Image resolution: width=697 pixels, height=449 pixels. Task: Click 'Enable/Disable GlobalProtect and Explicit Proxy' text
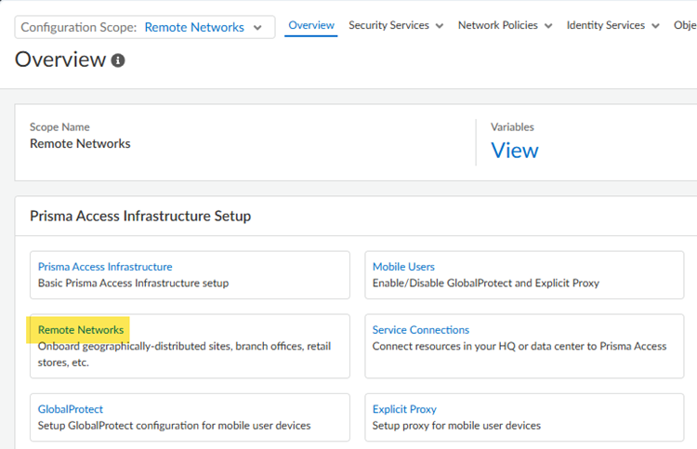(486, 284)
